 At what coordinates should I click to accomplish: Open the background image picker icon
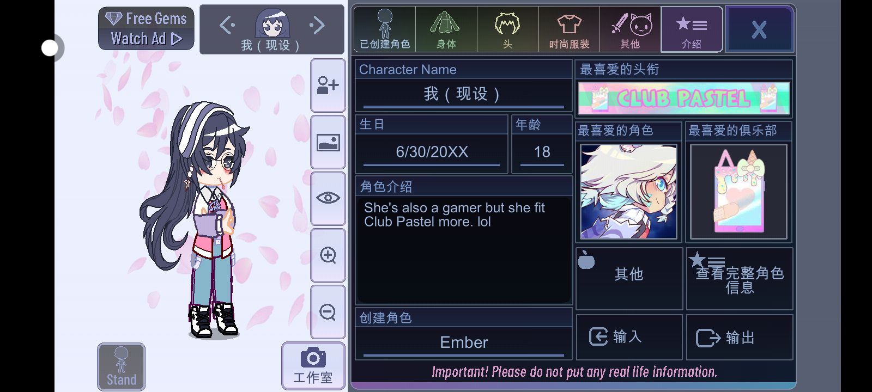[x=328, y=142]
